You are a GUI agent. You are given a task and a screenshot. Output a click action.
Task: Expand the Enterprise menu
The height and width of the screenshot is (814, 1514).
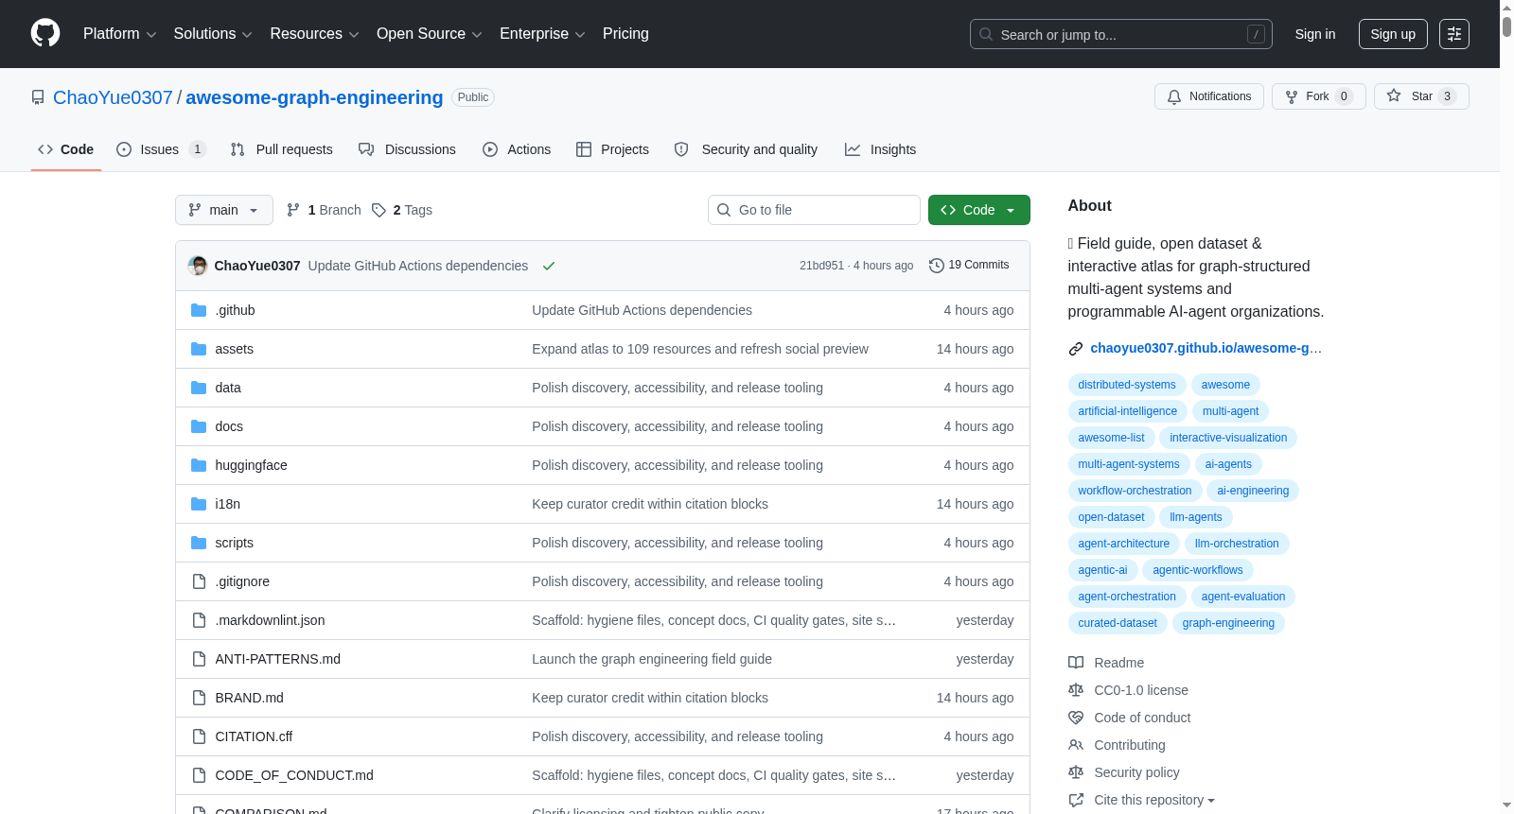(x=542, y=34)
